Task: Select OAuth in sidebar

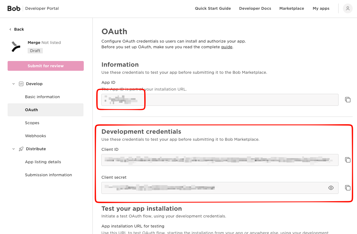Action: tap(46, 110)
